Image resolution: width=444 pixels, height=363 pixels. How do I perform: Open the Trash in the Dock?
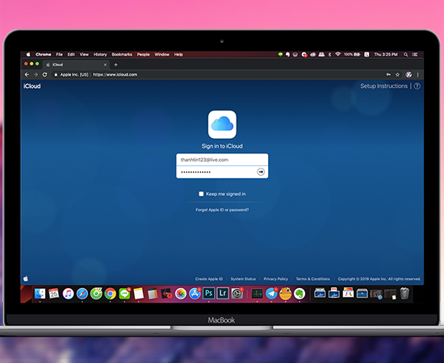(x=404, y=294)
